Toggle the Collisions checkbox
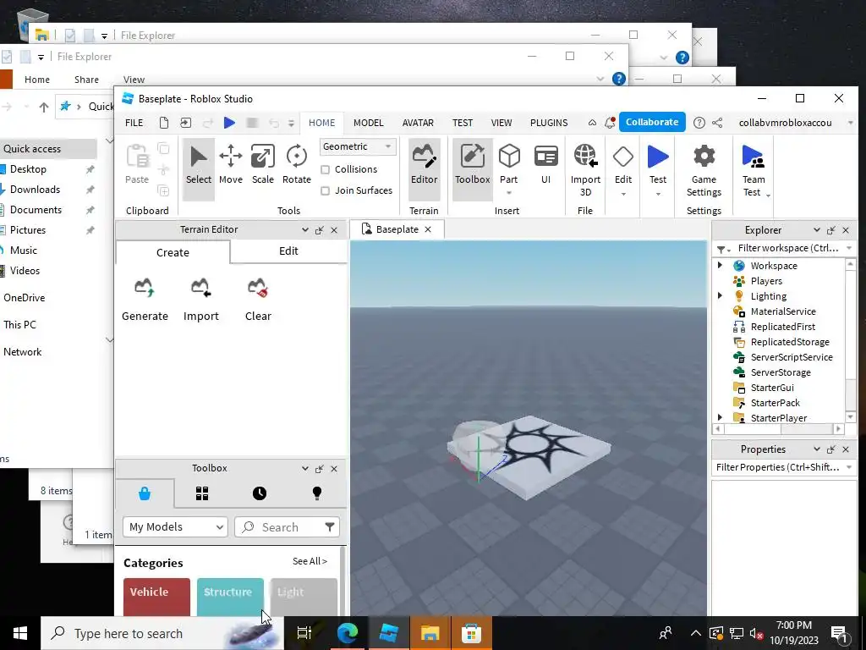The height and width of the screenshot is (650, 866). [326, 169]
